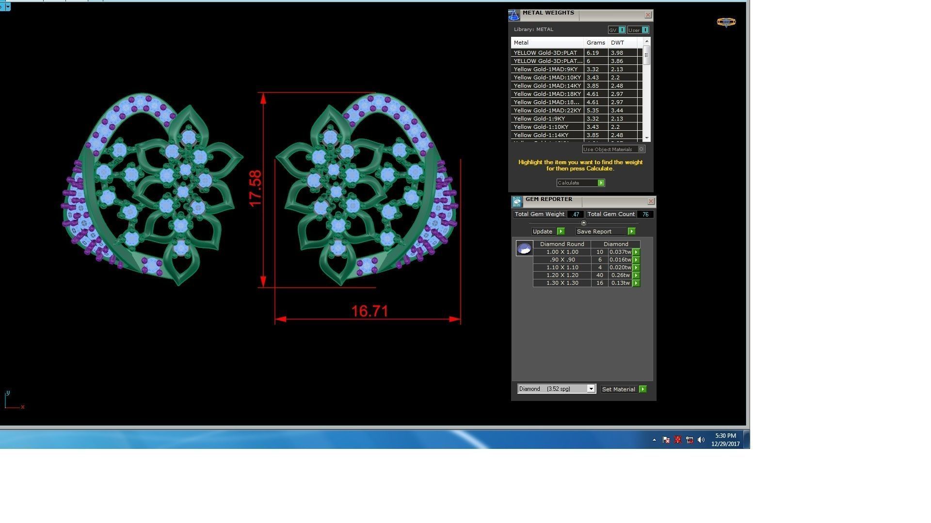Select Yellow Gold-1MAD:14KY row
931x523 pixels.
coord(547,86)
